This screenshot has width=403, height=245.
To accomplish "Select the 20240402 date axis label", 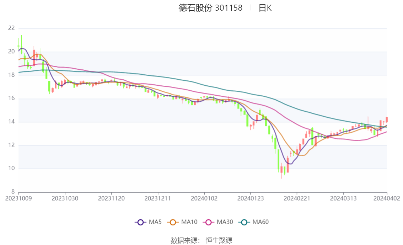I will (x=387, y=198).
